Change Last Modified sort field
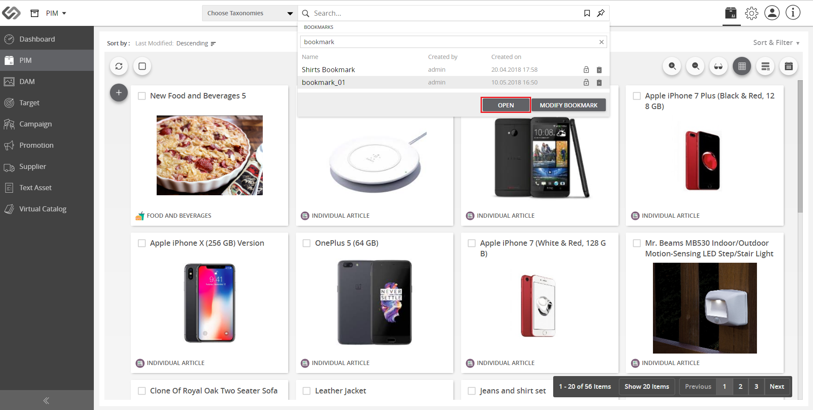Image resolution: width=813 pixels, height=410 pixels. [154, 43]
